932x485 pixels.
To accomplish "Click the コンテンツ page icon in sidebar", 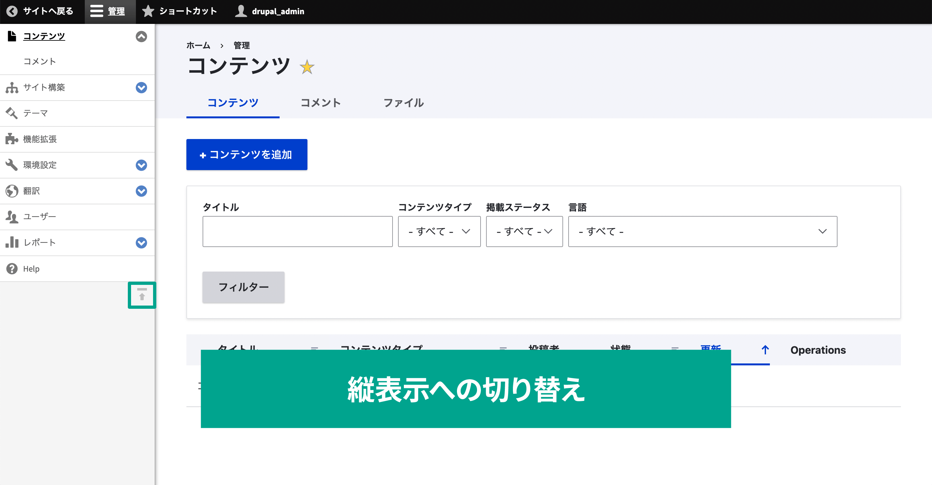I will pyautogui.click(x=12, y=37).
